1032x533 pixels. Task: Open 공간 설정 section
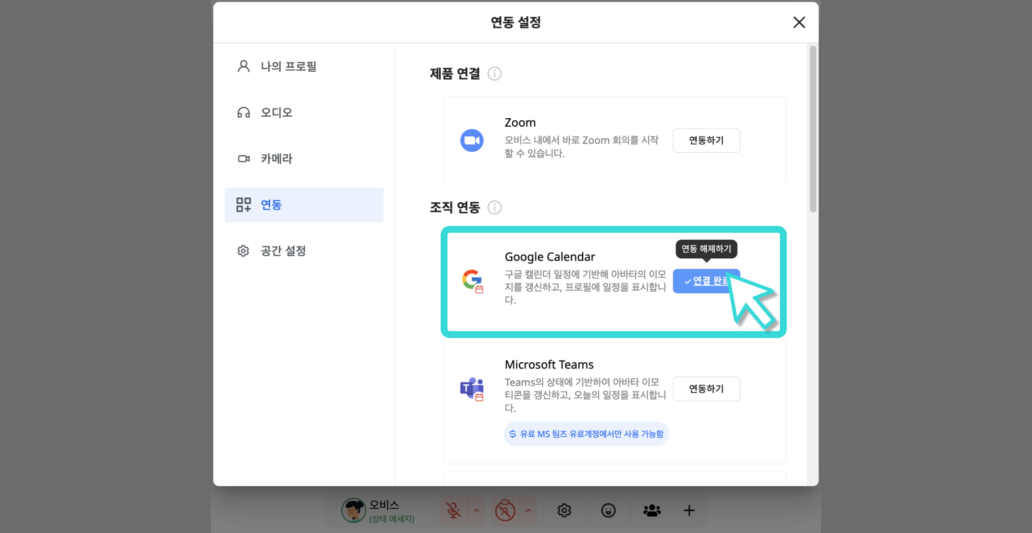coord(304,251)
